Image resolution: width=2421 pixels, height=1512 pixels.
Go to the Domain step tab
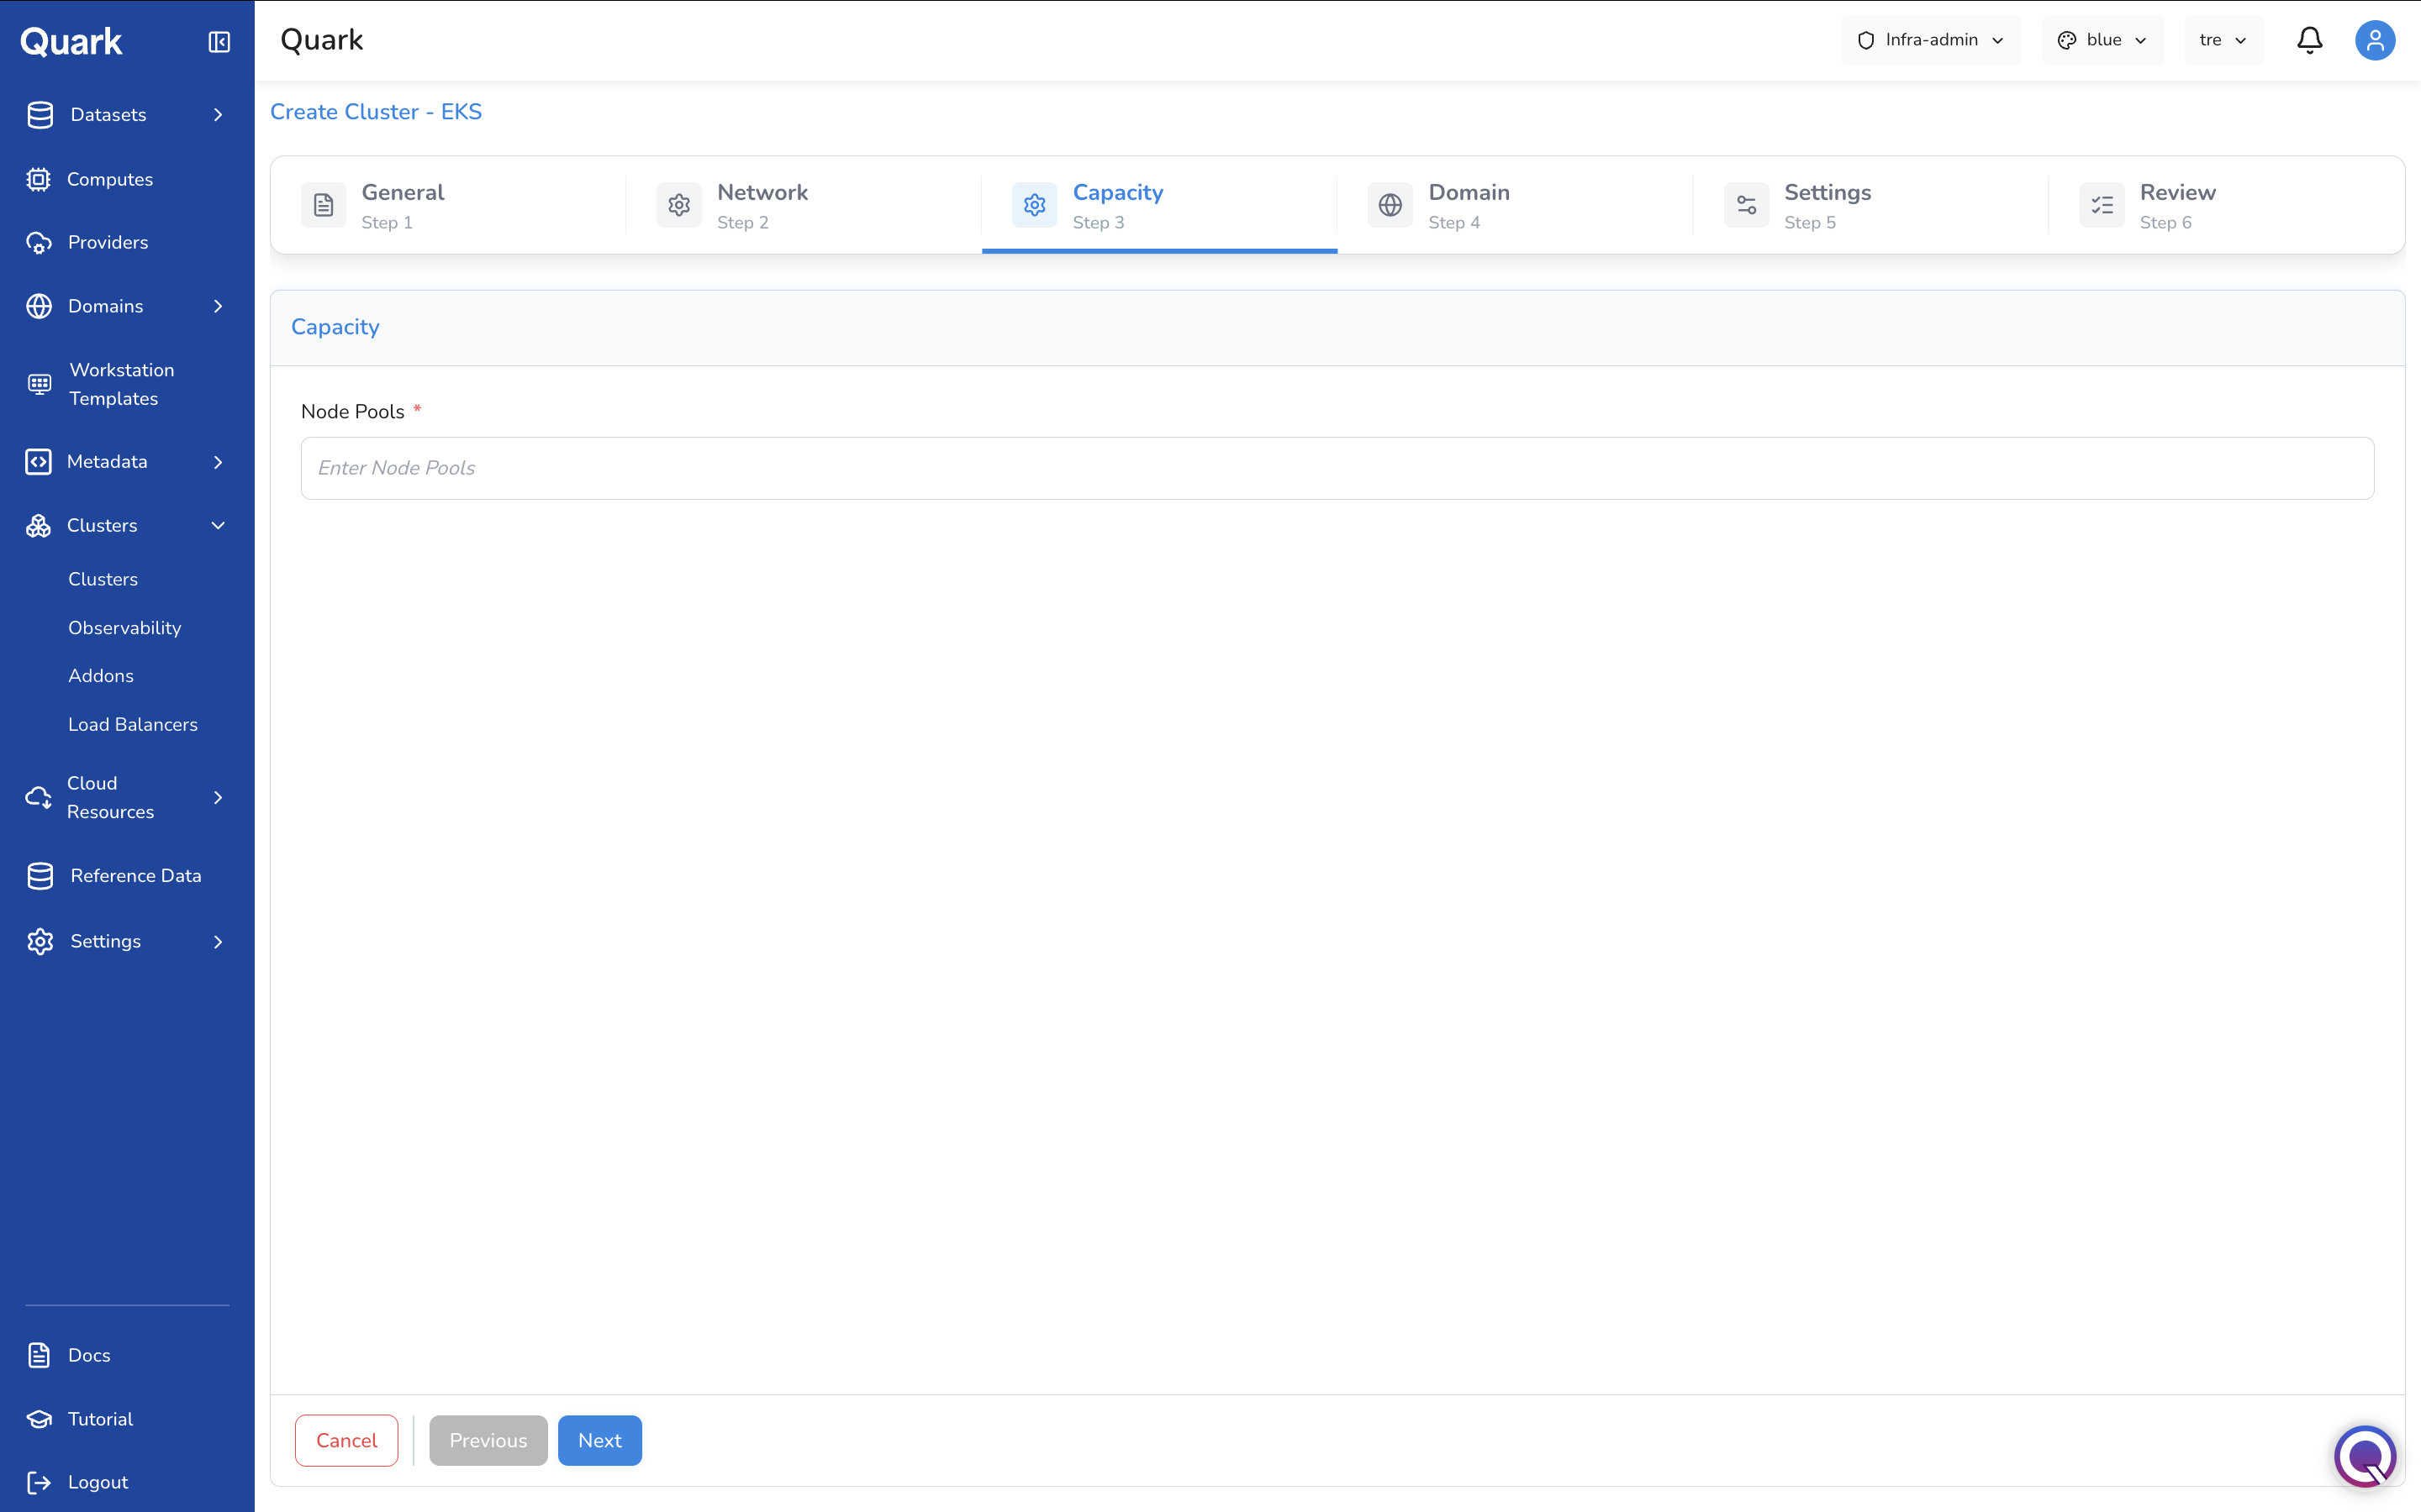click(1515, 205)
